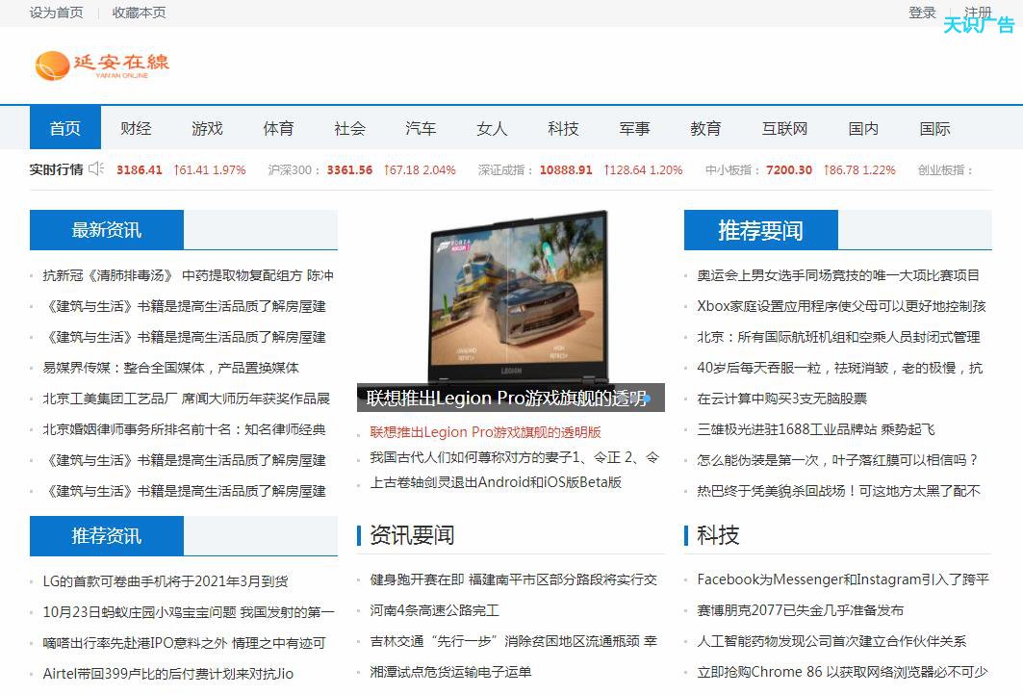Open article Xbox家庭设置应用程序
Image resolution: width=1023 pixels, height=695 pixels.
coord(842,306)
